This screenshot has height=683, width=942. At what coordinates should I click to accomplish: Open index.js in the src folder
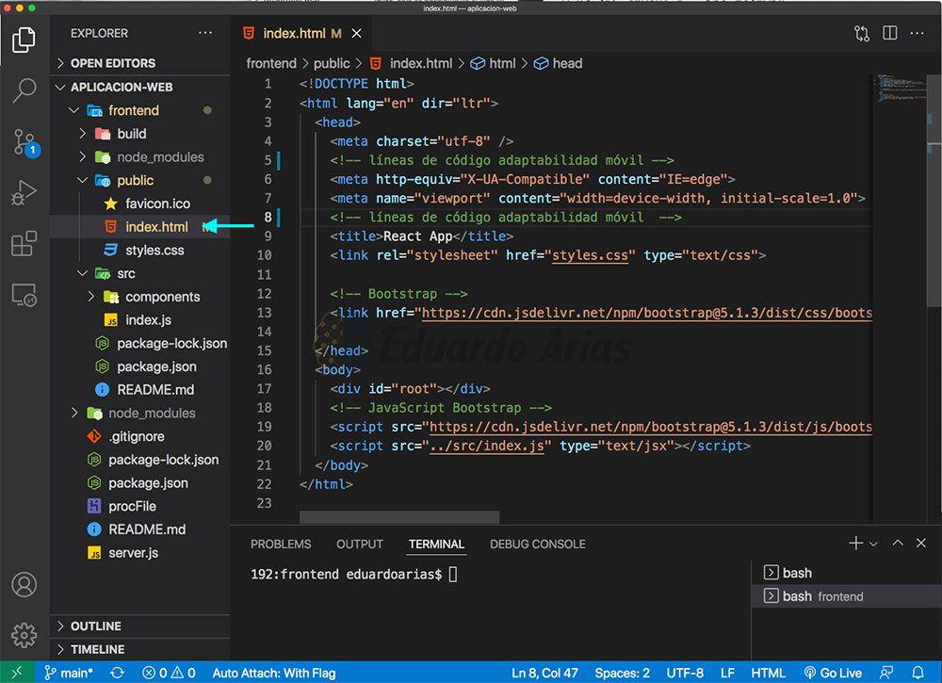139,320
